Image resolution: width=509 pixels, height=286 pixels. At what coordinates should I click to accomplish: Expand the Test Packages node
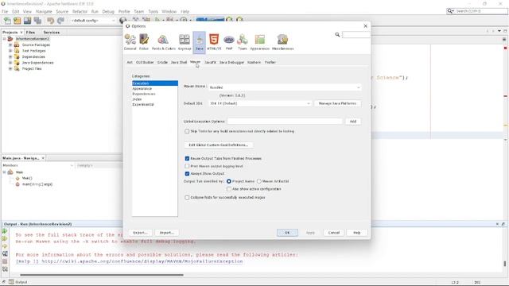pos(10,51)
